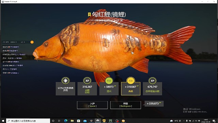Open Task View on the taskbar
This screenshot has height=123, width=218.
(59, 121)
